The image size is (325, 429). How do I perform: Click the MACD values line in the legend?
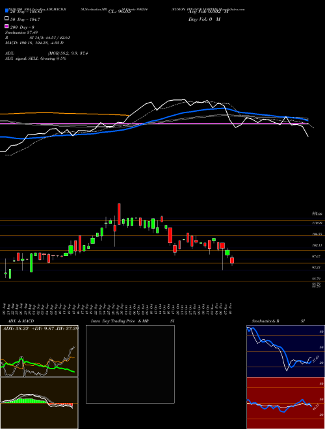(34, 43)
